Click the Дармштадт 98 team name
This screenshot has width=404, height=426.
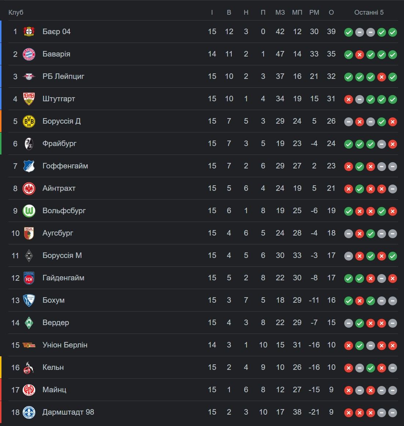pyautogui.click(x=68, y=412)
